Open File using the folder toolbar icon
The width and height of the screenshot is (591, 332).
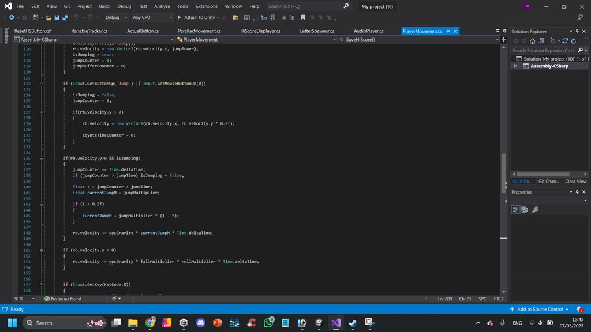[48, 17]
